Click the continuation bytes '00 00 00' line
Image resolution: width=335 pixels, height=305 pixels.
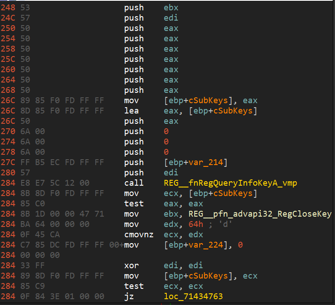(x=40, y=255)
